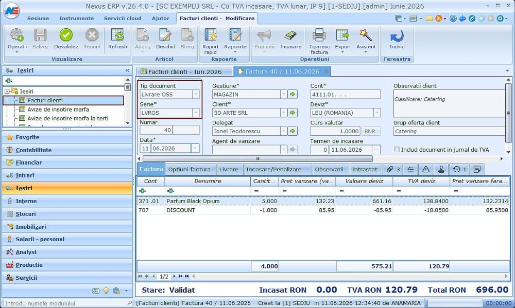The height and width of the screenshot is (308, 515).
Task: Open the Operatii gear menu
Action: [x=17, y=40]
